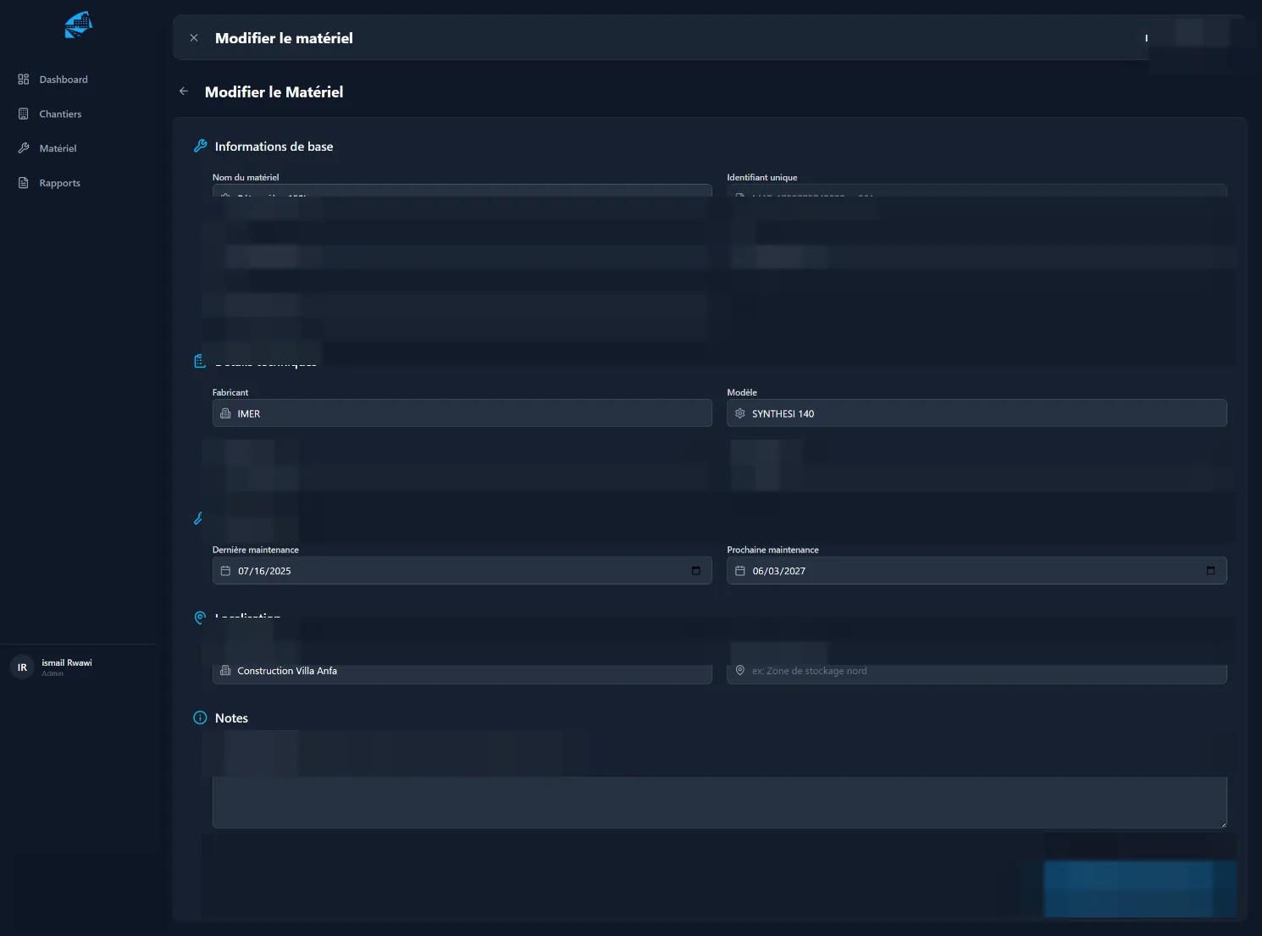Click the Chantiers building icon
The width and height of the screenshot is (1262, 936).
(x=24, y=114)
